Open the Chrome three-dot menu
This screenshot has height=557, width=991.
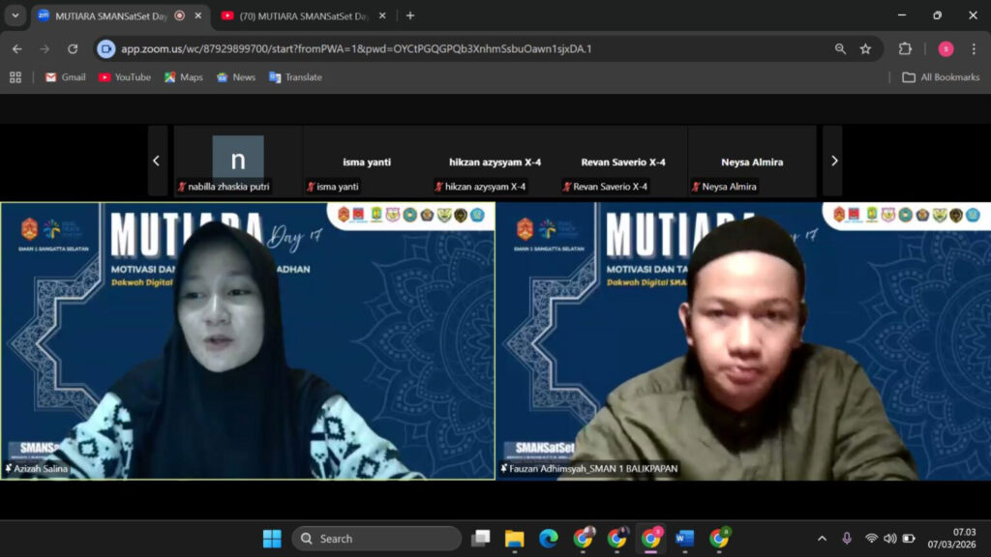[x=974, y=47]
